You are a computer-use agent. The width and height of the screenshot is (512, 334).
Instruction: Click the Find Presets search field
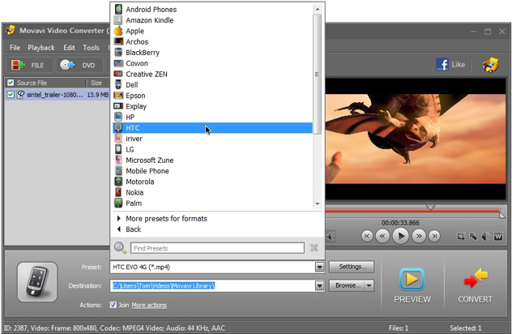[217, 248]
